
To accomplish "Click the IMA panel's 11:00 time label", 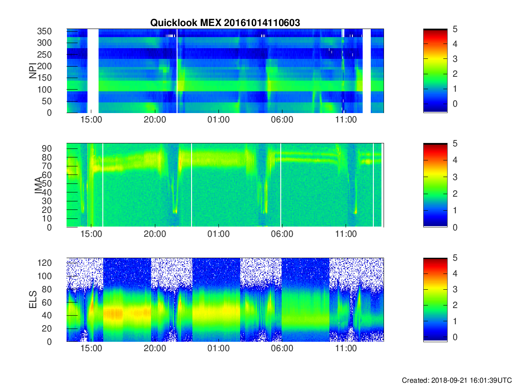I will (346, 234).
